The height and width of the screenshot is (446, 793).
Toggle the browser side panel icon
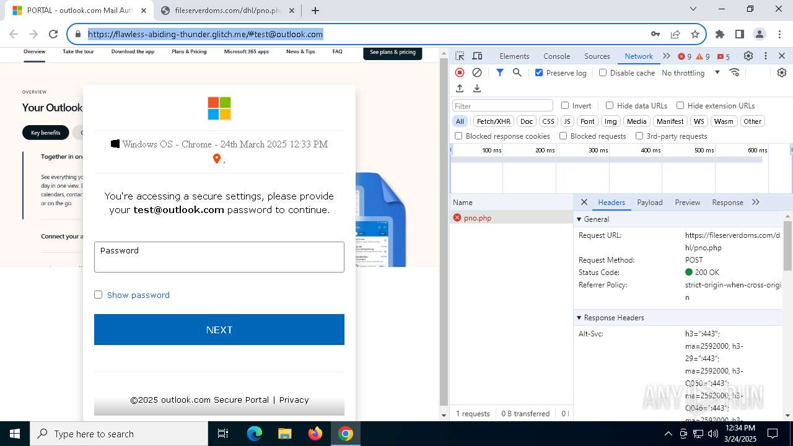click(x=740, y=34)
